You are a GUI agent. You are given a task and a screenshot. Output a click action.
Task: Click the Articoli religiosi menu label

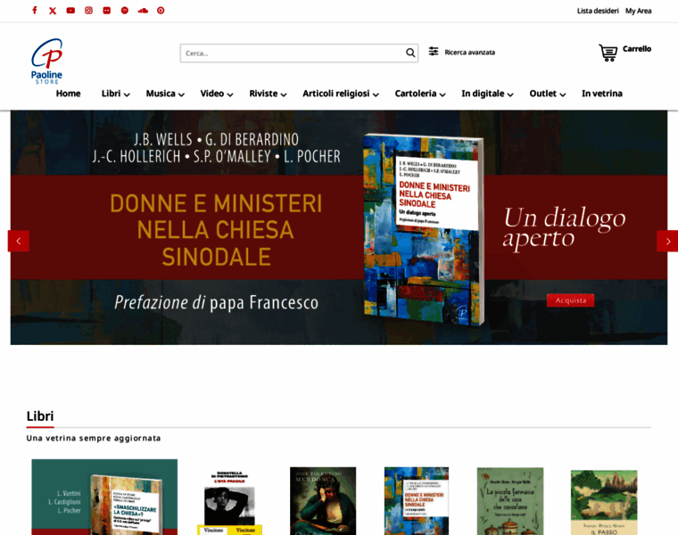click(x=336, y=94)
